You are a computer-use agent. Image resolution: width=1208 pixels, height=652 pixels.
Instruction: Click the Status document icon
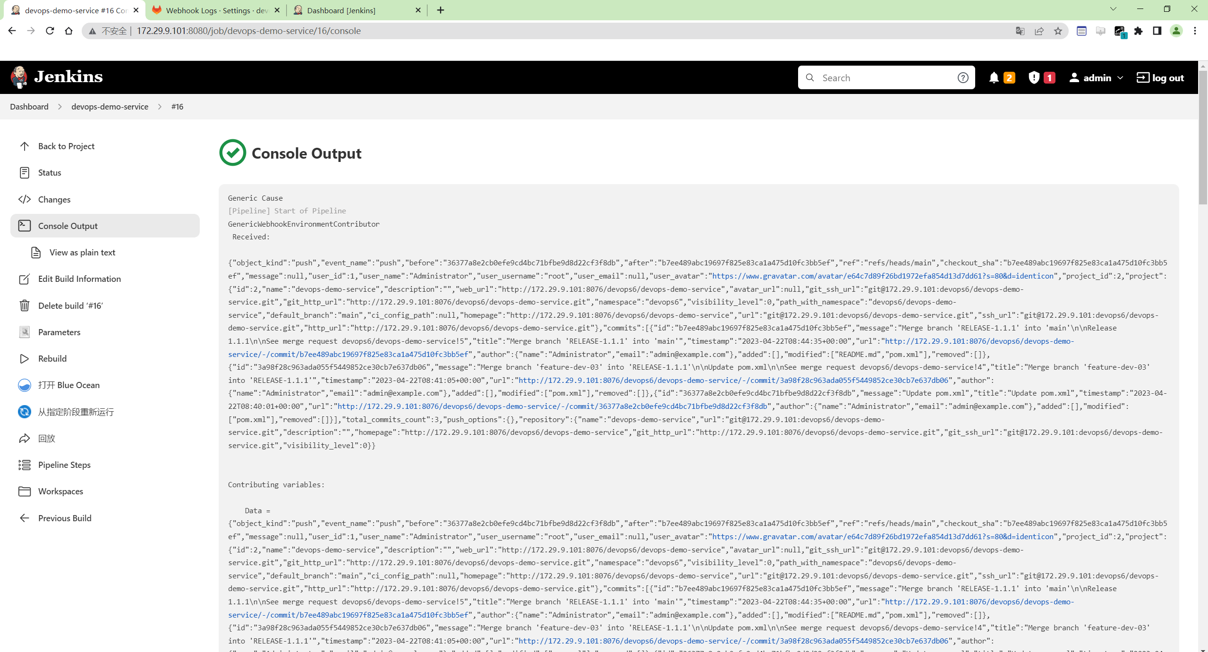[x=25, y=173]
